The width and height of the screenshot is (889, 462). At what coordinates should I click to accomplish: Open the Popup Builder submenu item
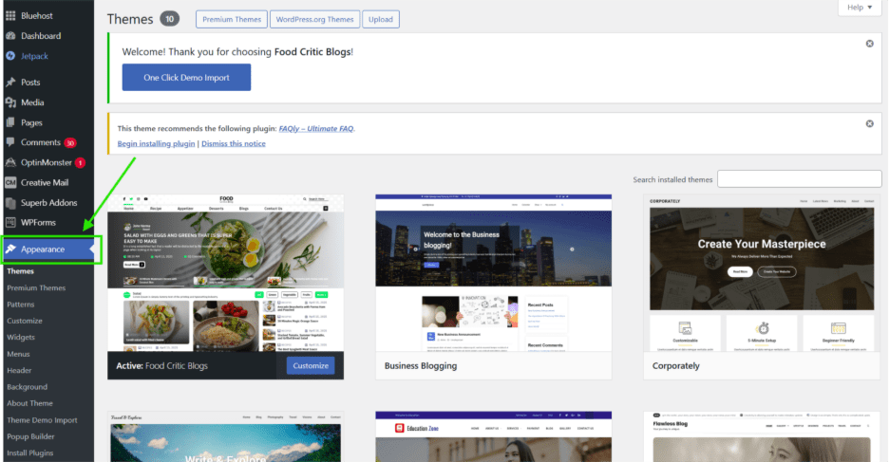(x=30, y=436)
